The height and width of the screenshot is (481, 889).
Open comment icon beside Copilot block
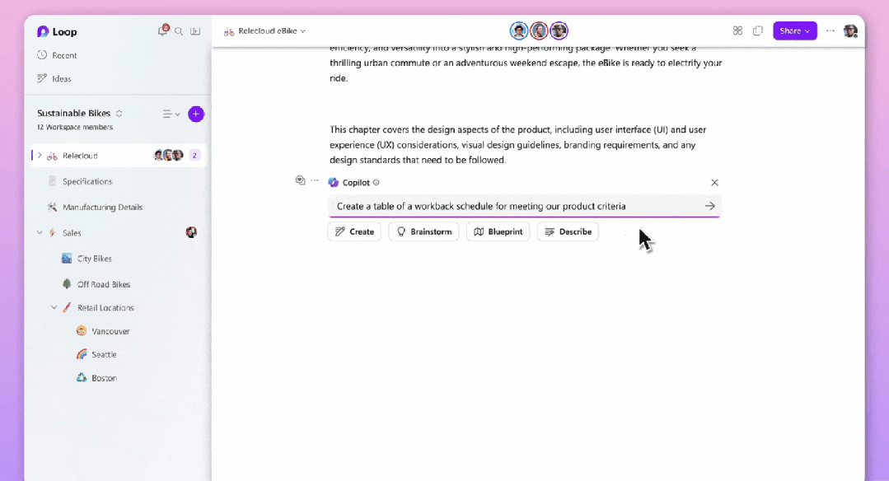coord(301,180)
